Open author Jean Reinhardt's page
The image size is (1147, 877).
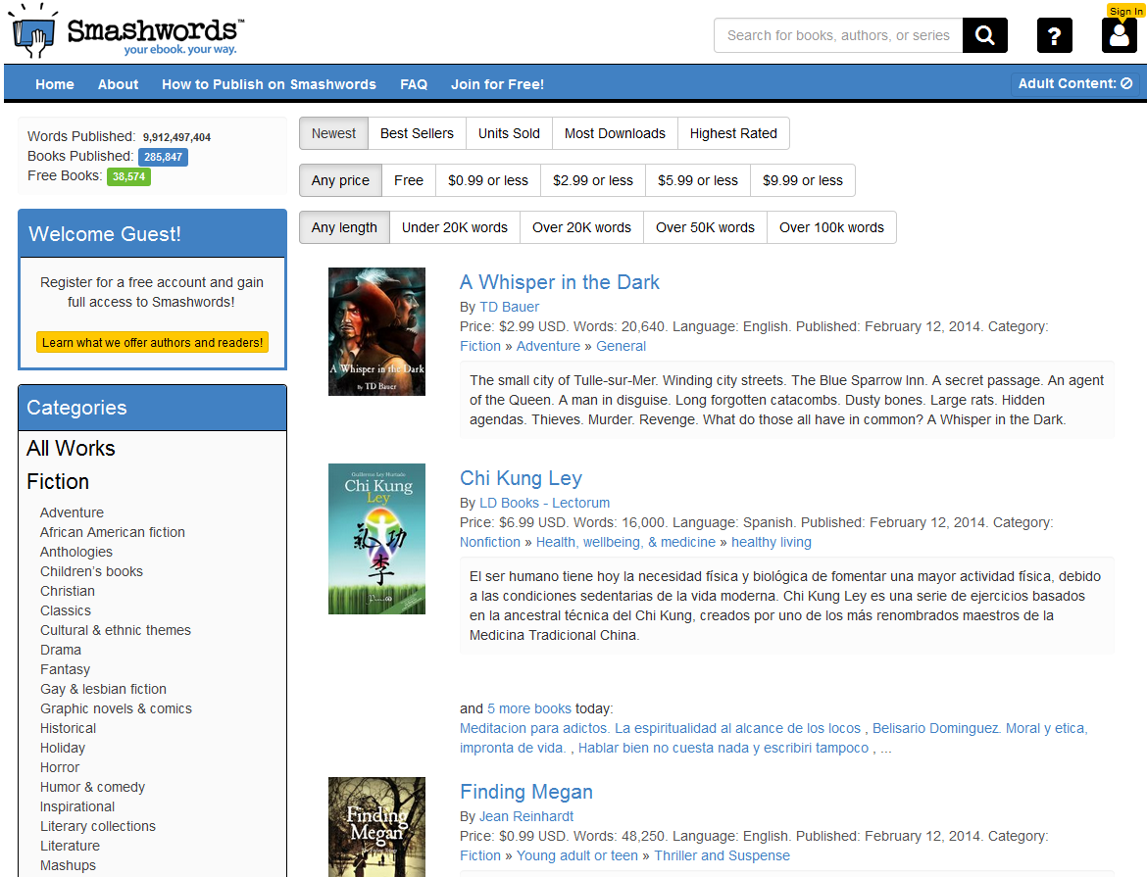(x=525, y=816)
